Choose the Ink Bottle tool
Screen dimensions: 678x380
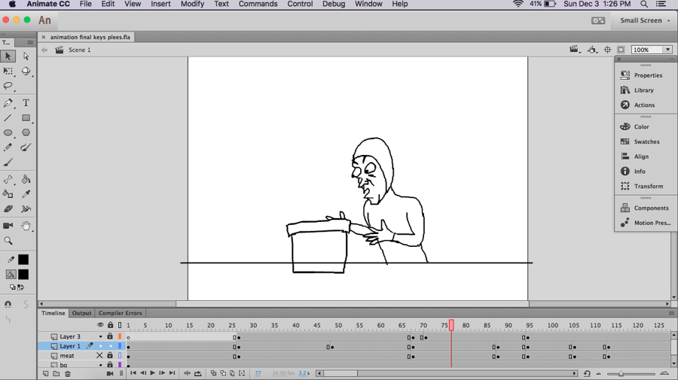[x=8, y=194]
